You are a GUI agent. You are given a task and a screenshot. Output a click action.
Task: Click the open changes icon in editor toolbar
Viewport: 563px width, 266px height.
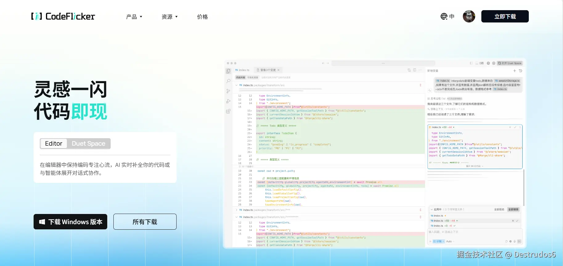pyautogui.click(x=409, y=70)
